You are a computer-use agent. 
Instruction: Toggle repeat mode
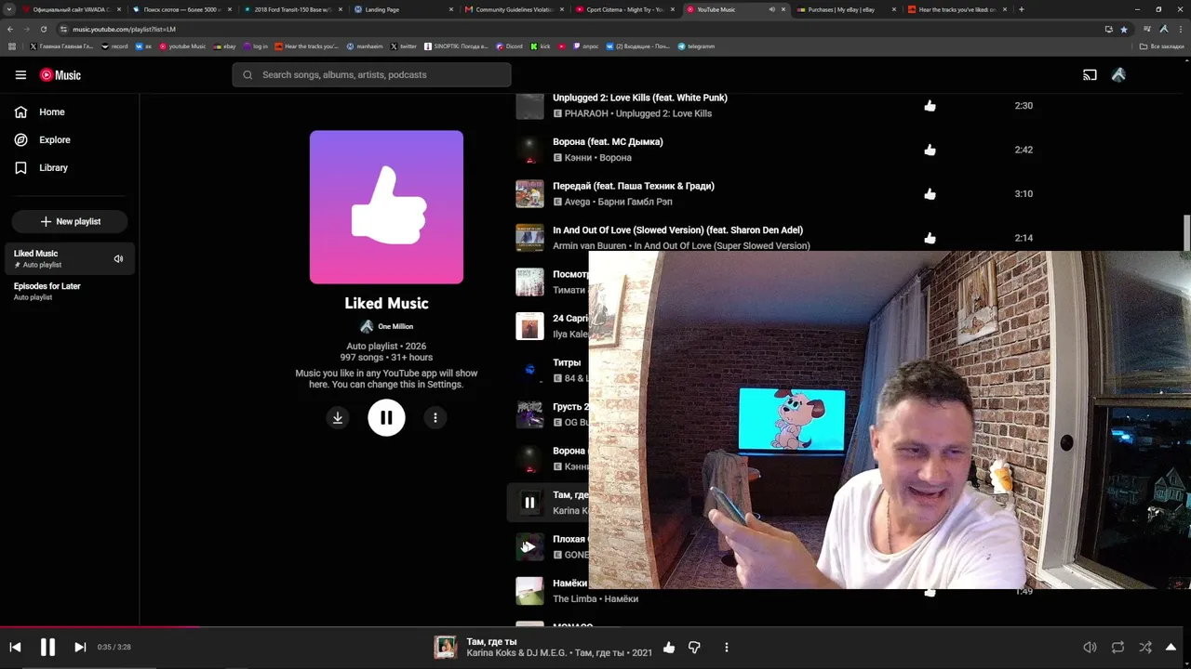pos(1117,648)
